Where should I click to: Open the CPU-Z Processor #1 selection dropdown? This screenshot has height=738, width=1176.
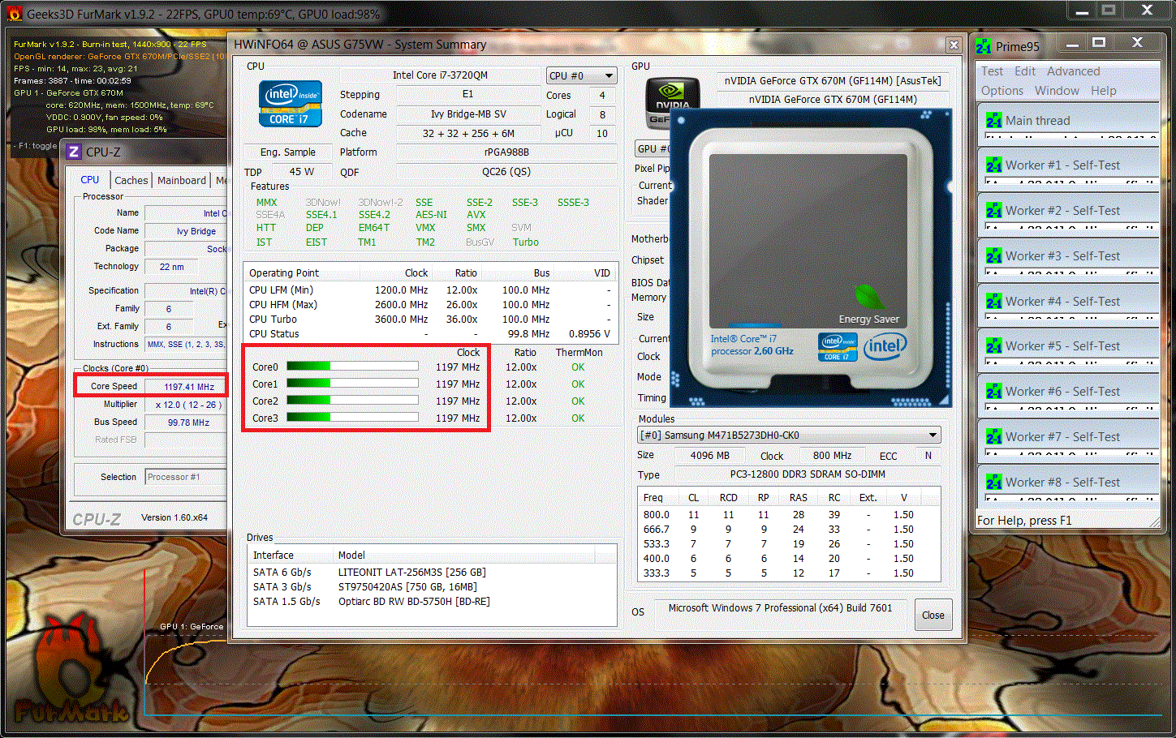[186, 477]
